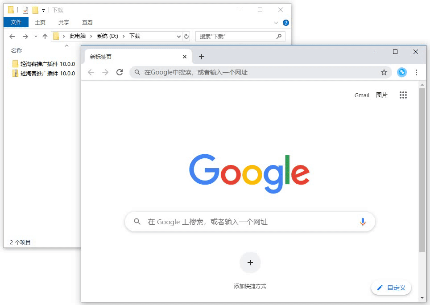Click the 名称 column header
Image resolution: width=430 pixels, height=305 pixels.
(x=17, y=51)
